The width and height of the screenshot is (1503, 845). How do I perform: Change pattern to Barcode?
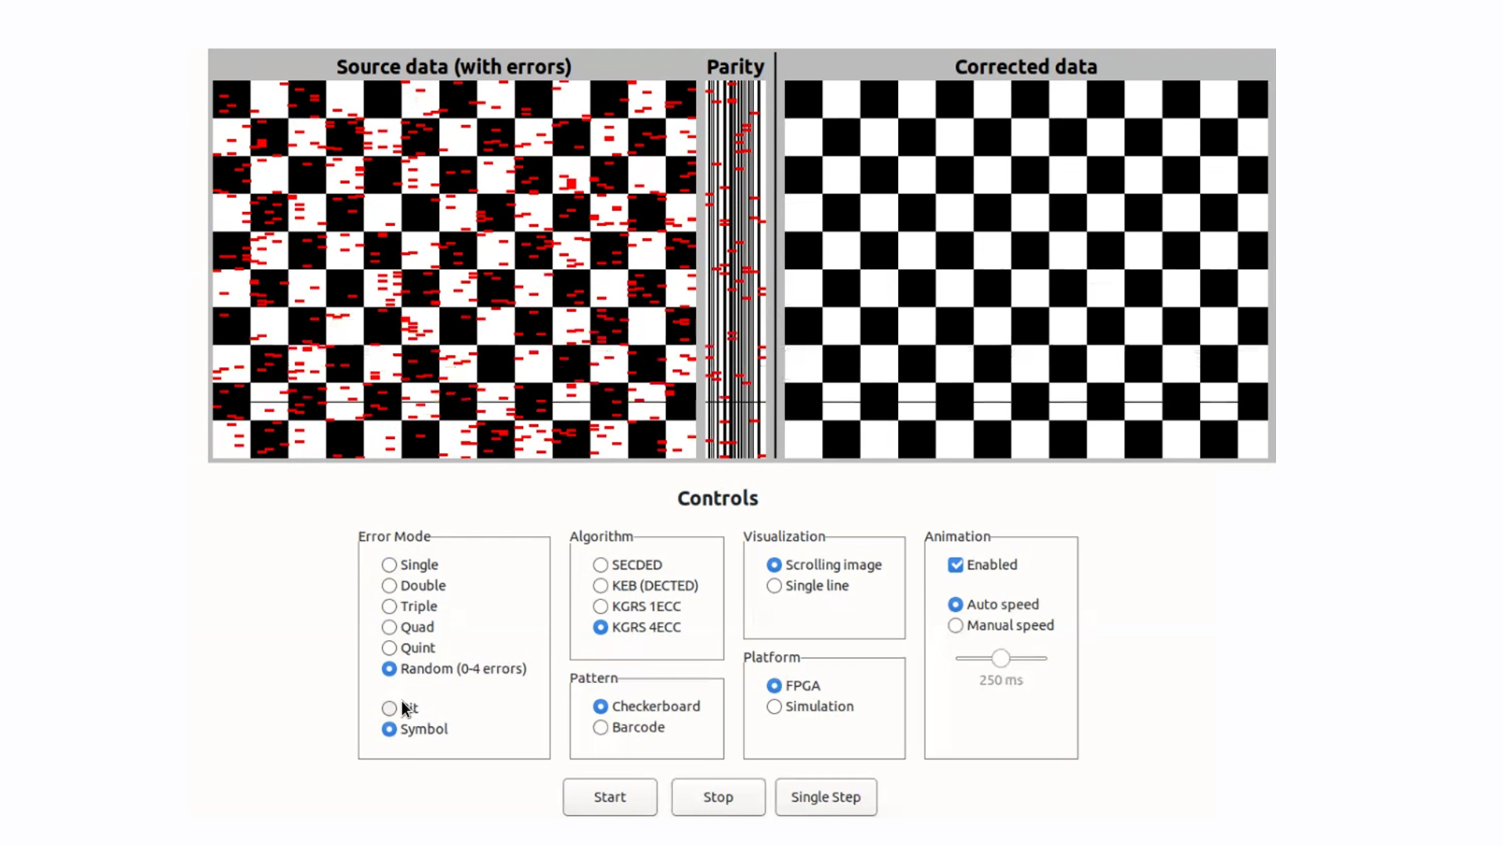point(600,728)
